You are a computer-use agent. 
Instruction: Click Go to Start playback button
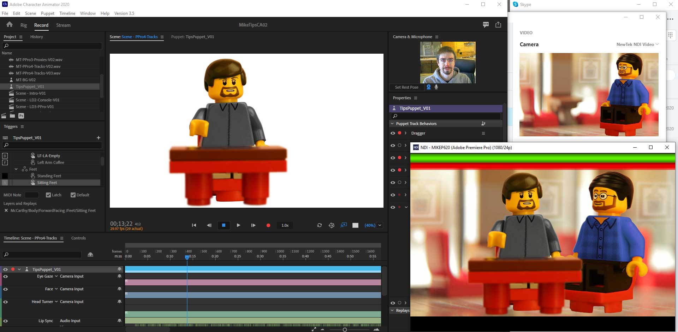tap(194, 225)
